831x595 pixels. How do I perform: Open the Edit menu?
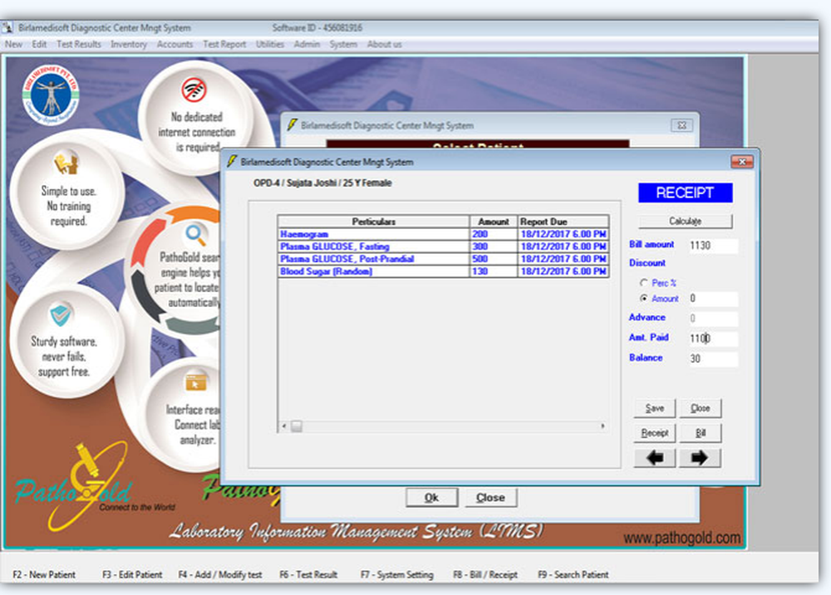coord(39,45)
